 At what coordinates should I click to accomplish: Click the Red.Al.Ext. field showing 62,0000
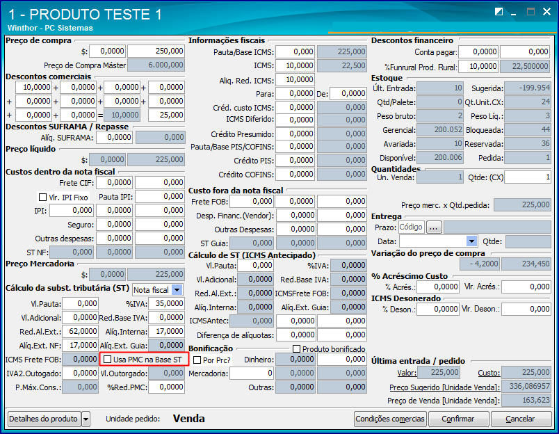pos(80,331)
